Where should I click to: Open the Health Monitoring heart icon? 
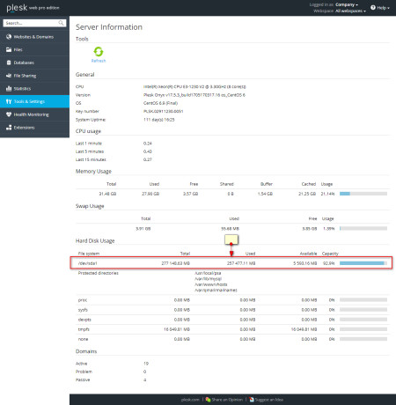point(9,114)
